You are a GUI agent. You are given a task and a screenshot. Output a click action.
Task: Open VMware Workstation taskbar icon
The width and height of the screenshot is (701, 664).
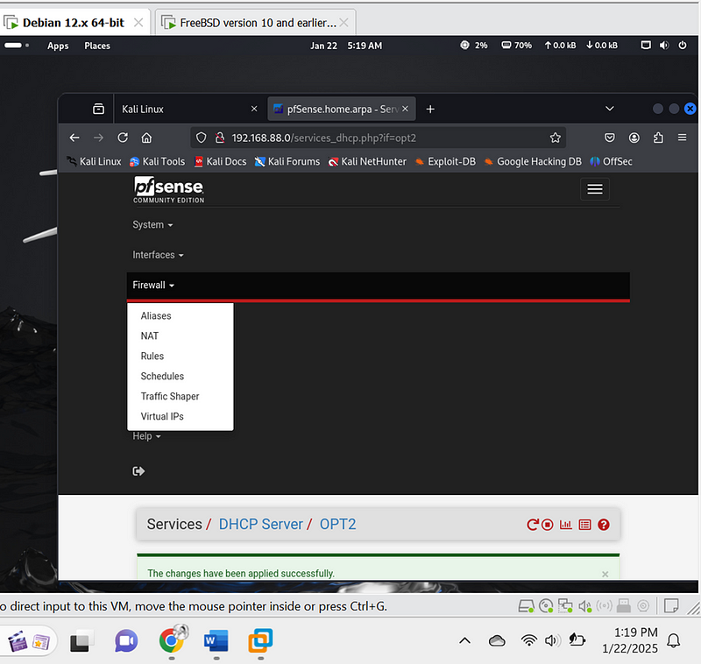(x=260, y=641)
